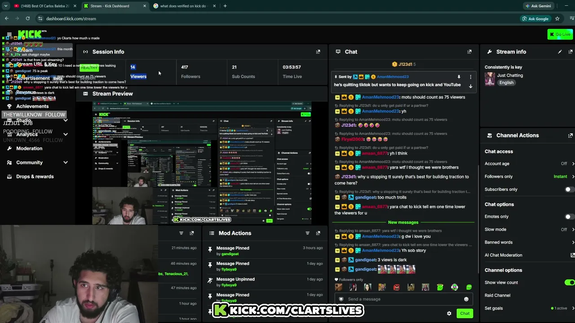The image size is (575, 323).
Task: Click 'Instant' Followers only value
Action: pyautogui.click(x=560, y=177)
